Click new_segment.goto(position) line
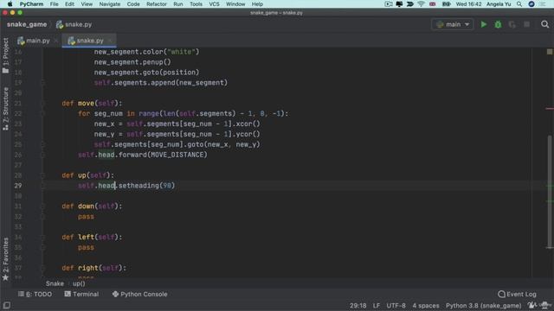Screen dimensions: 554x311 tap(146, 73)
